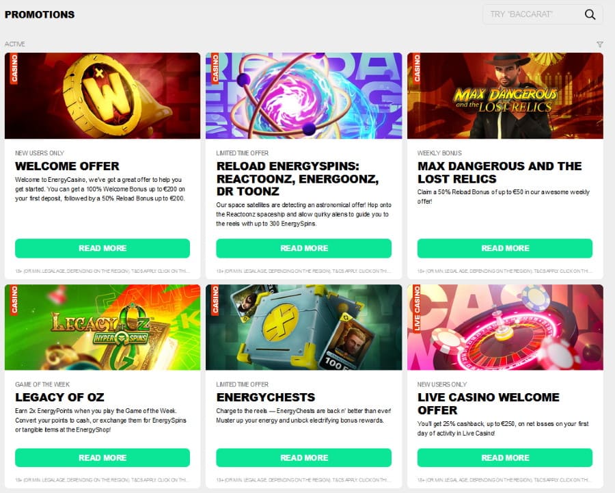Click the TRY "BACCARAT" search field

(x=543, y=14)
